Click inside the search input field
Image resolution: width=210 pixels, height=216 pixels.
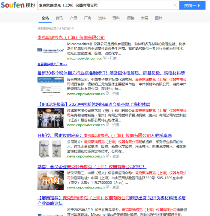click(105, 5)
